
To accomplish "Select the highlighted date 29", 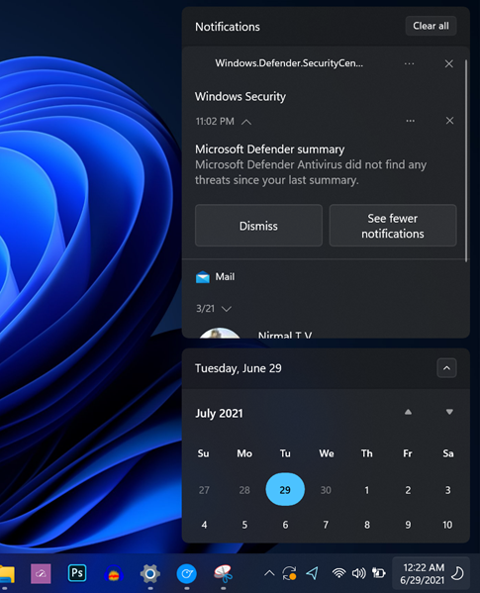I will (x=285, y=489).
